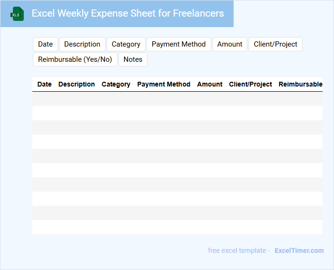Choose the Category tag button
334x270 pixels.
pos(126,44)
